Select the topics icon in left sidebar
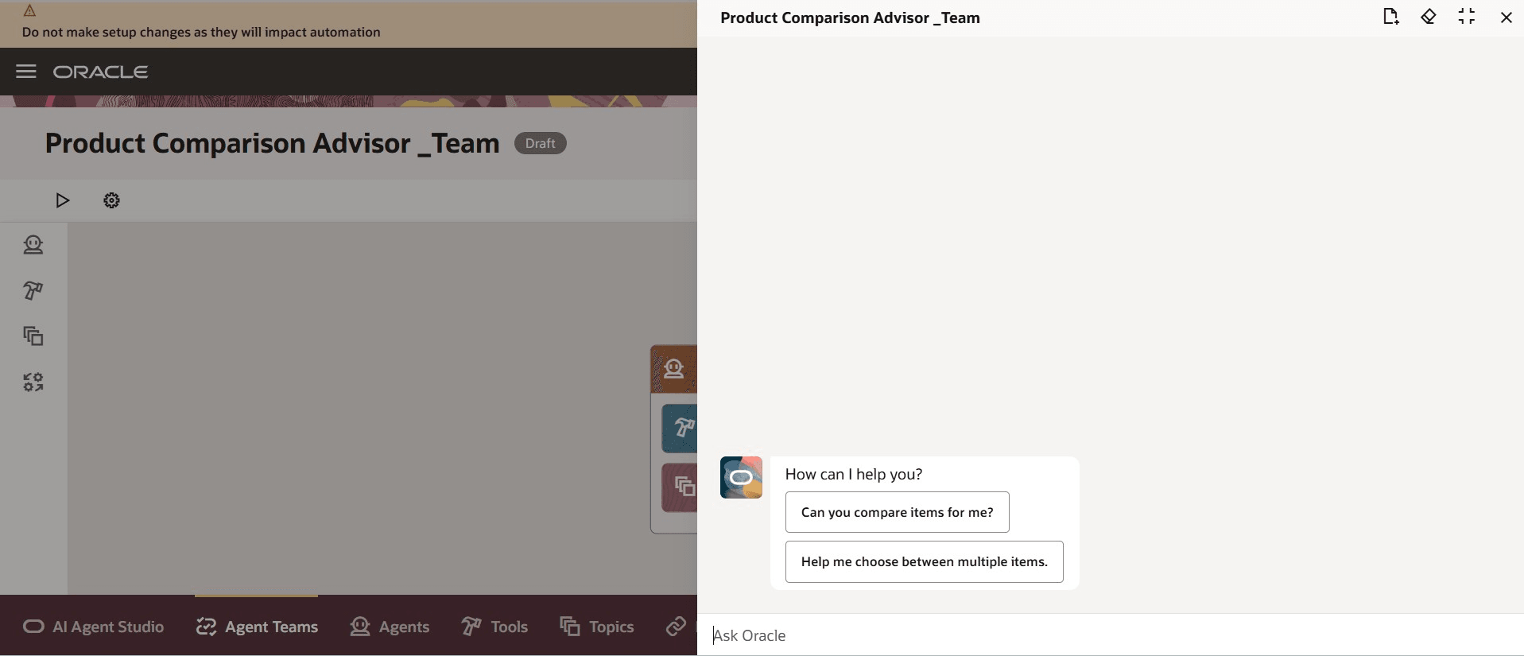The width and height of the screenshot is (1524, 656). (33, 336)
